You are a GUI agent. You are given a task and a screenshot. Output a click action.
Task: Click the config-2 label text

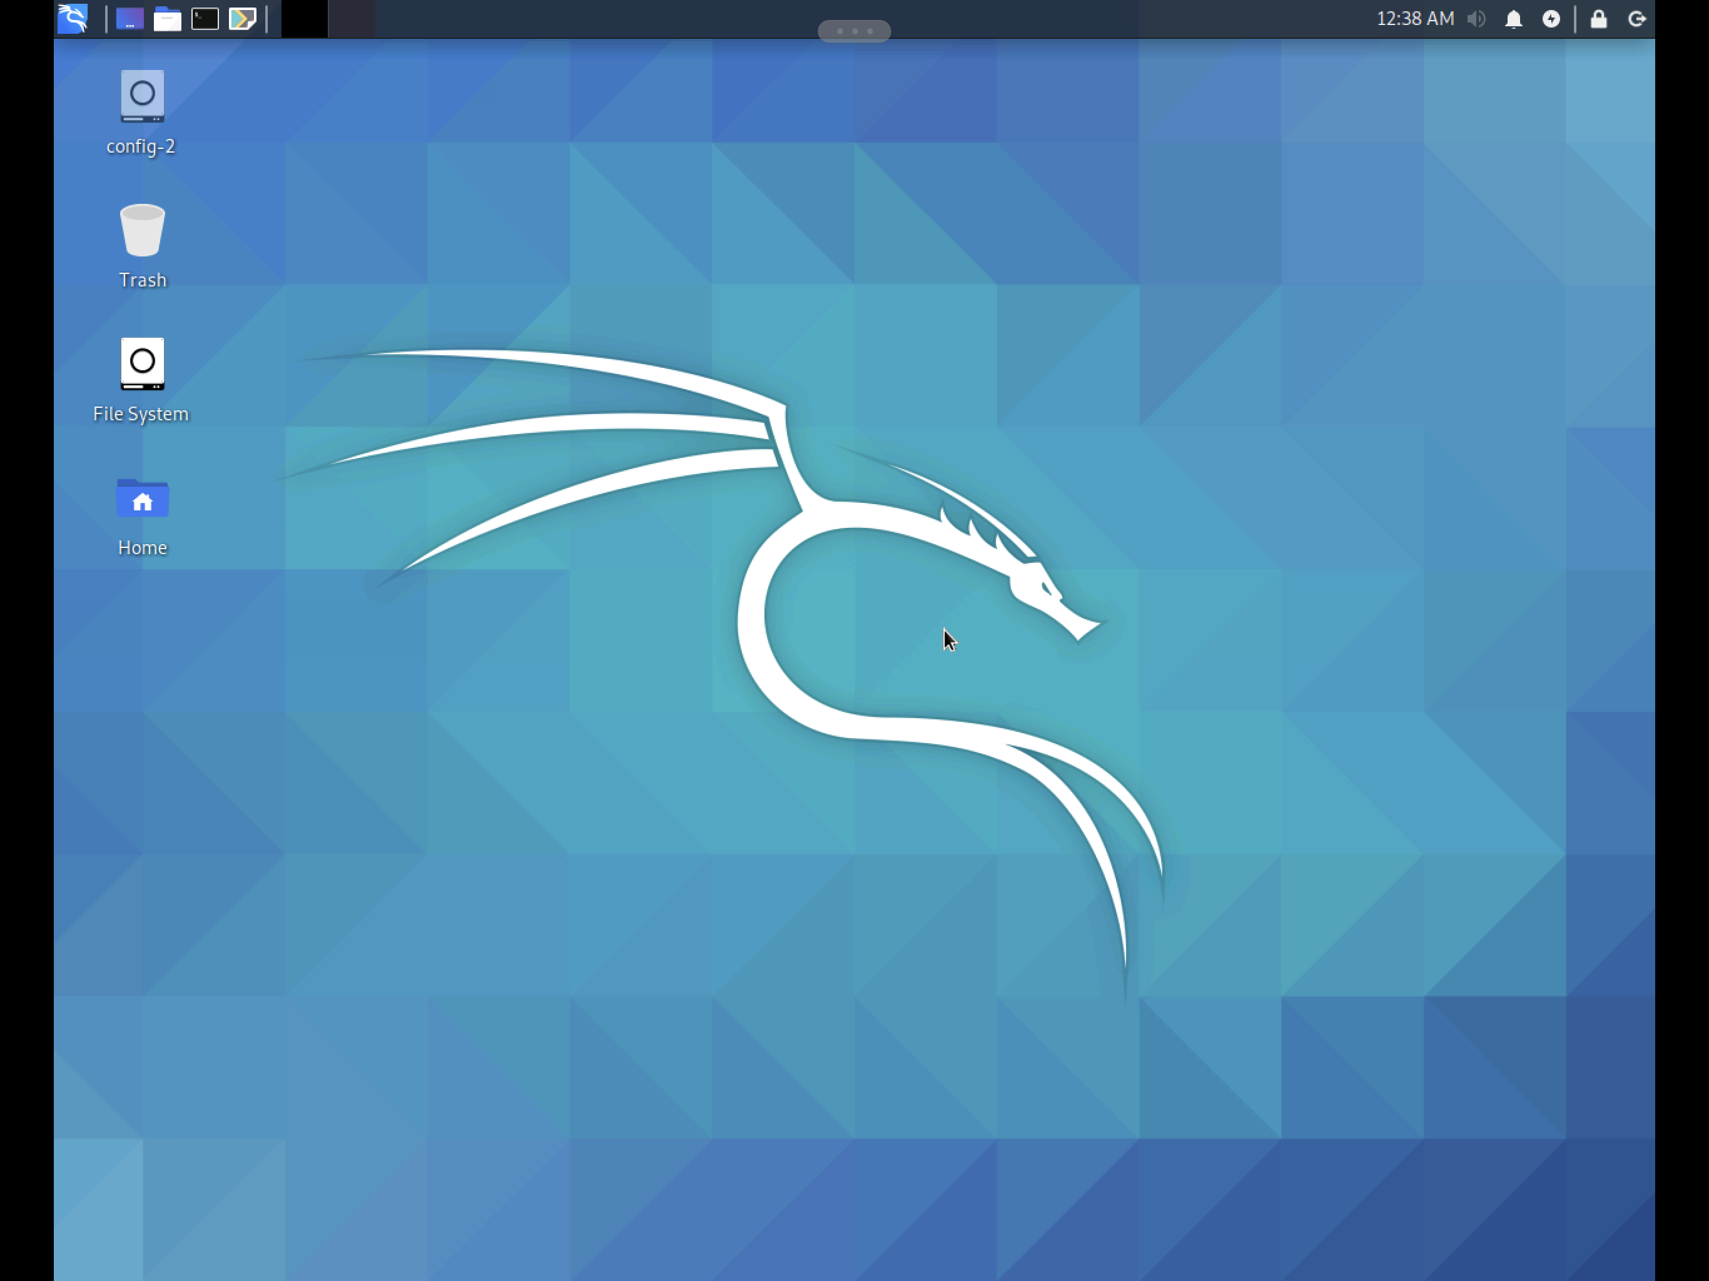[141, 147]
